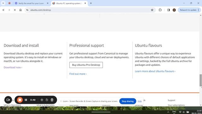Image resolution: width=202 pixels, height=114 pixels.
Task: Bookmark this page with the star
Action: (152, 10)
